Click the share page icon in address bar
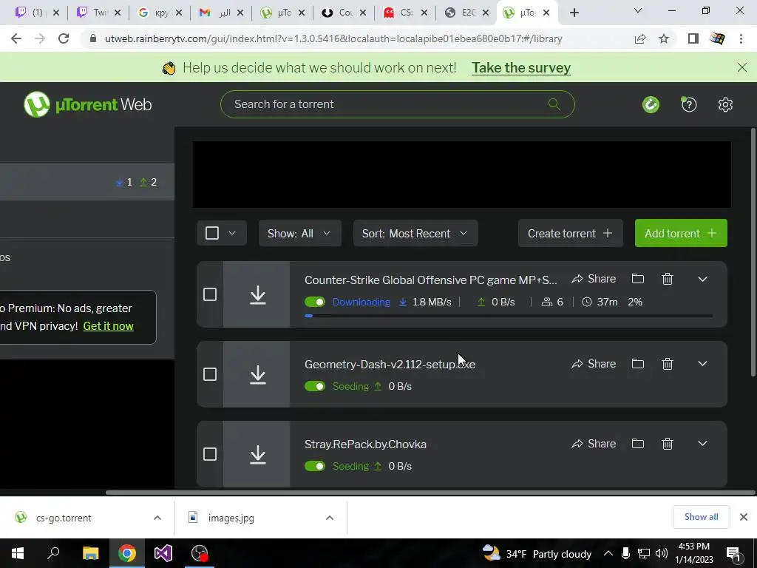Viewport: 757px width, 568px height. point(640,38)
